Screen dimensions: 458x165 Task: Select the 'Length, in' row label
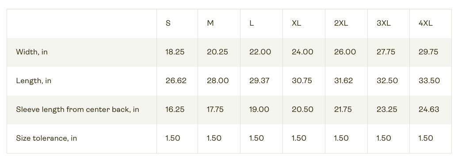(x=34, y=81)
